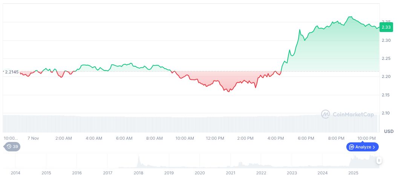Click 2025 on the year navigator

pyautogui.click(x=353, y=173)
